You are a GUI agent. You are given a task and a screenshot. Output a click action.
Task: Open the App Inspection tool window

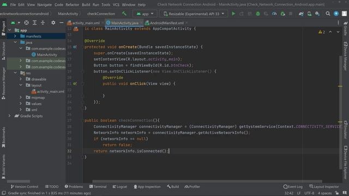pyautogui.click(x=147, y=187)
